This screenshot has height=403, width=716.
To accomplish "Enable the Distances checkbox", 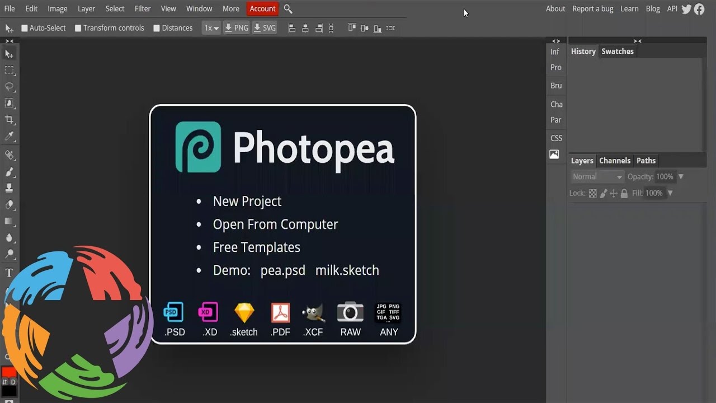I will 157,28.
